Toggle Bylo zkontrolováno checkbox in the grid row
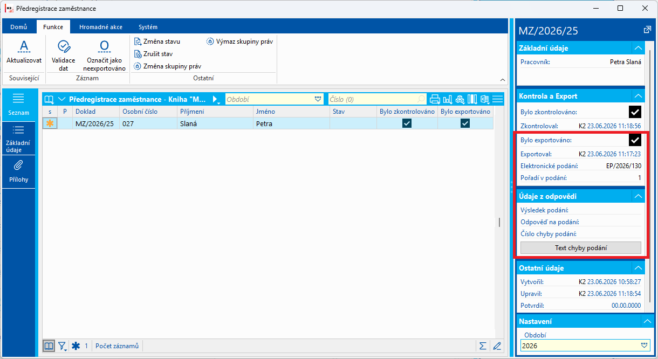Screen dimensions: 658x359 pyautogui.click(x=407, y=123)
